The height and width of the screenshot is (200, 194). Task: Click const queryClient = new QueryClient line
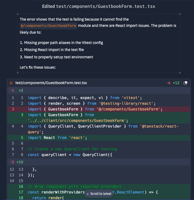(x=99, y=155)
